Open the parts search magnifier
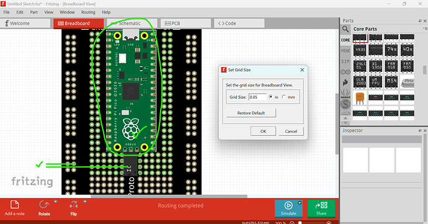This screenshot has height=224, width=428. pos(346,29)
